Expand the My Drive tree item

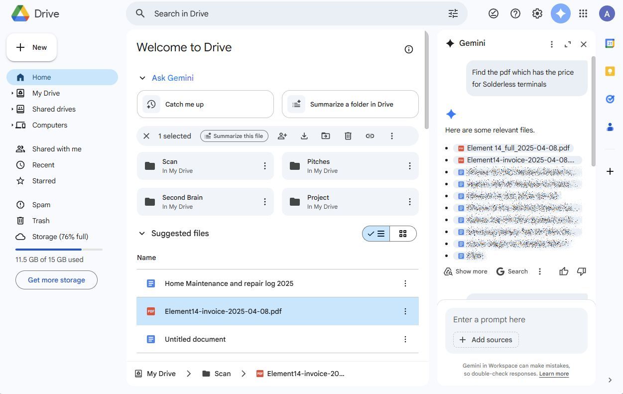[12, 93]
